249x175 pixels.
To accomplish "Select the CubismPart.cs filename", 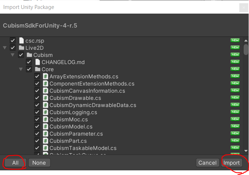I will [68, 141].
